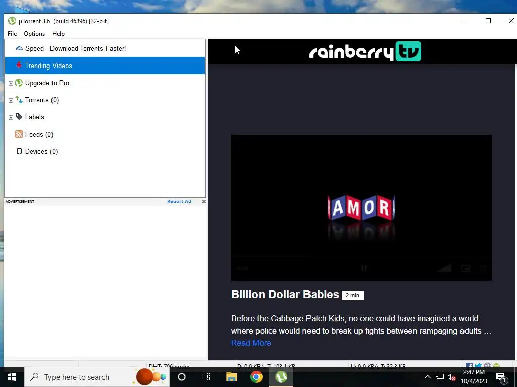Select the Trending Videos lightning icon
The width and height of the screenshot is (517, 387).
pyautogui.click(x=19, y=65)
